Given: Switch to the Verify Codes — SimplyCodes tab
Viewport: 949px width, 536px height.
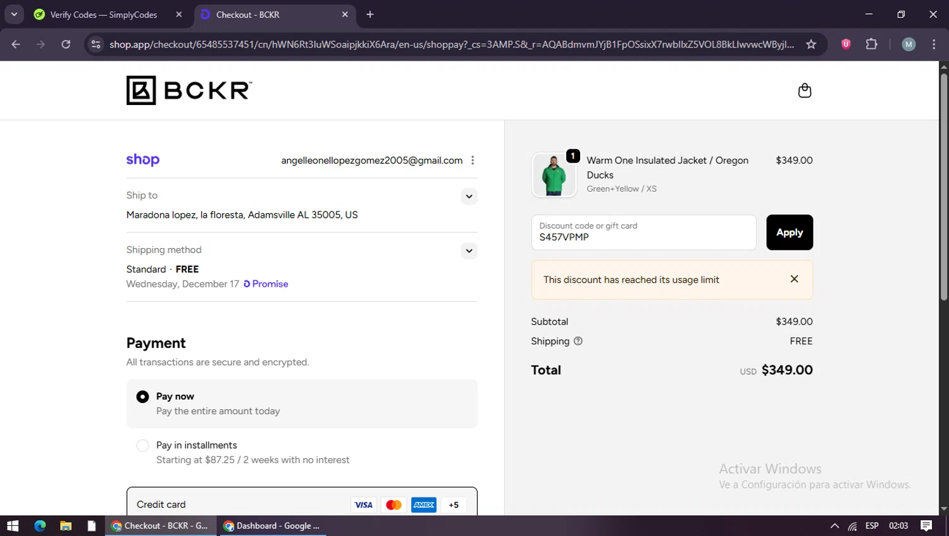Looking at the screenshot, I should coord(104,15).
